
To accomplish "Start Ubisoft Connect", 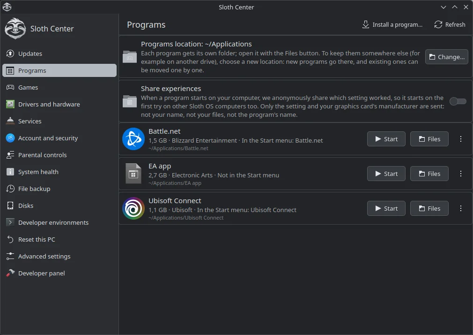I will 386,208.
